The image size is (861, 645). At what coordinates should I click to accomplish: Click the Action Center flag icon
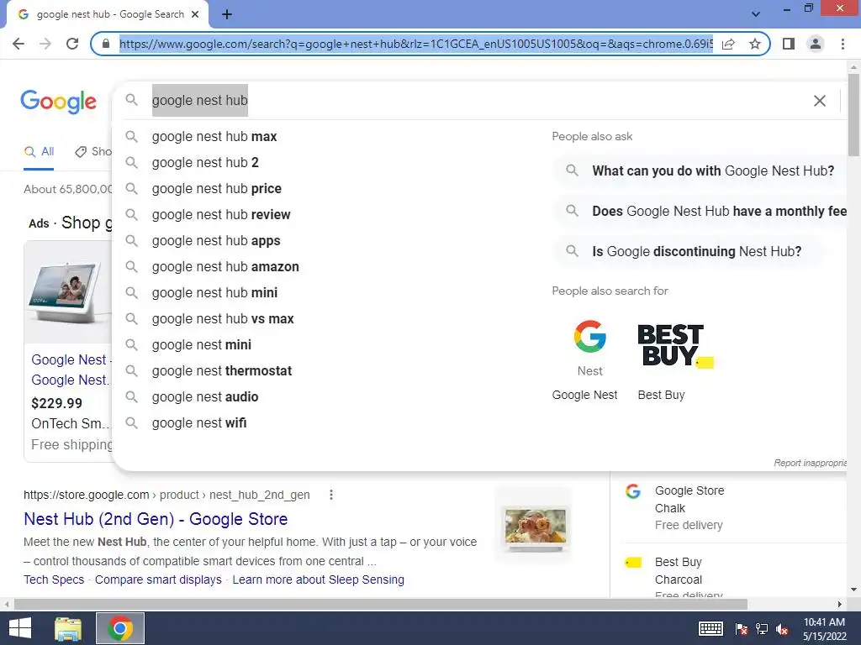[741, 628]
